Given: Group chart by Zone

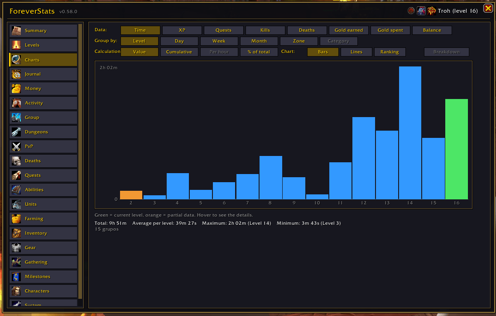Looking at the screenshot, I should pyautogui.click(x=299, y=41).
